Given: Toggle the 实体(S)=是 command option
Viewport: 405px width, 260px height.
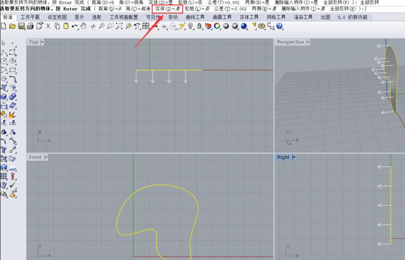Looking at the screenshot, I should [x=168, y=9].
